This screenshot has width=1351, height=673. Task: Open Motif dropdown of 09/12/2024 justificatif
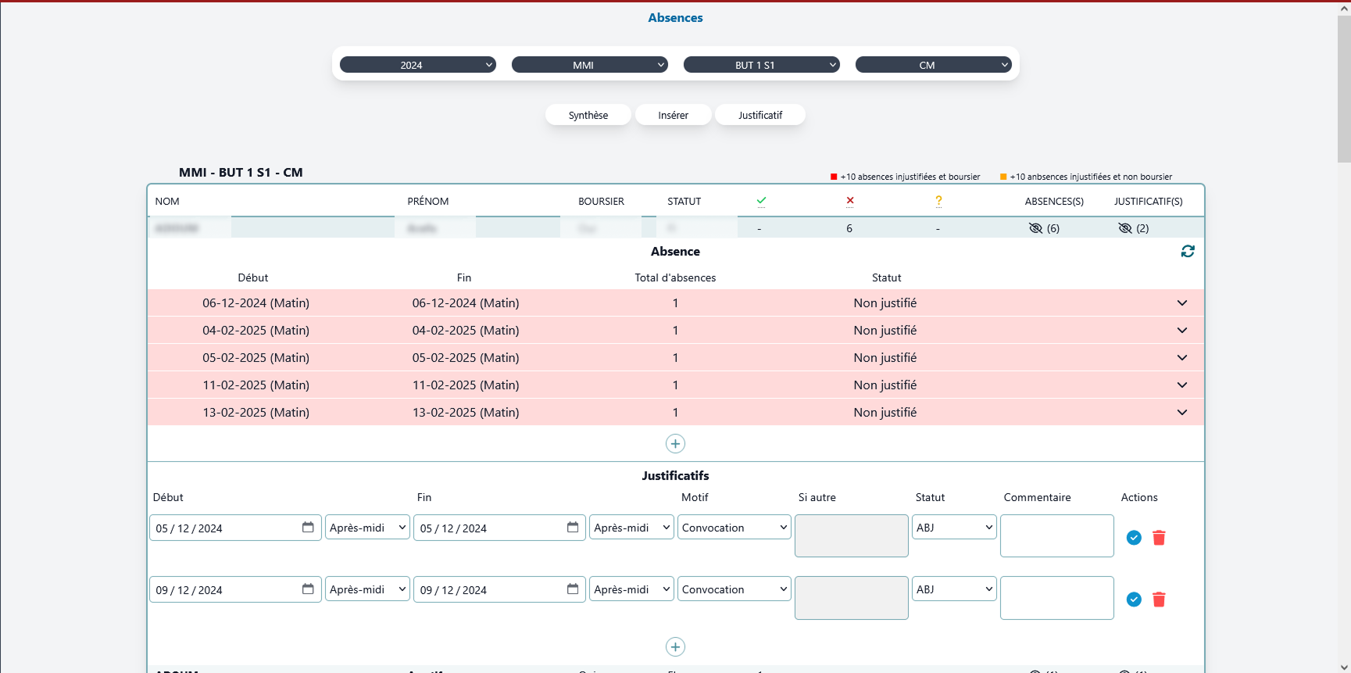coord(734,589)
